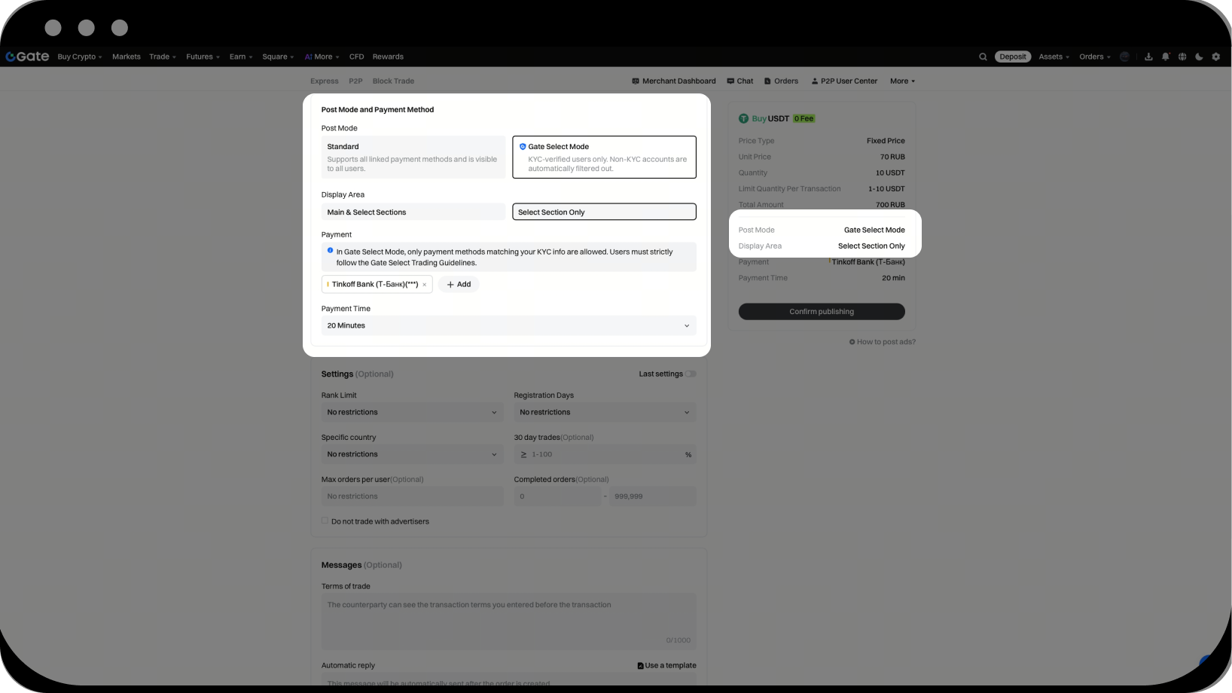Click the 0 Fee badge
Screen dimensions: 1232x693
[x=804, y=118]
